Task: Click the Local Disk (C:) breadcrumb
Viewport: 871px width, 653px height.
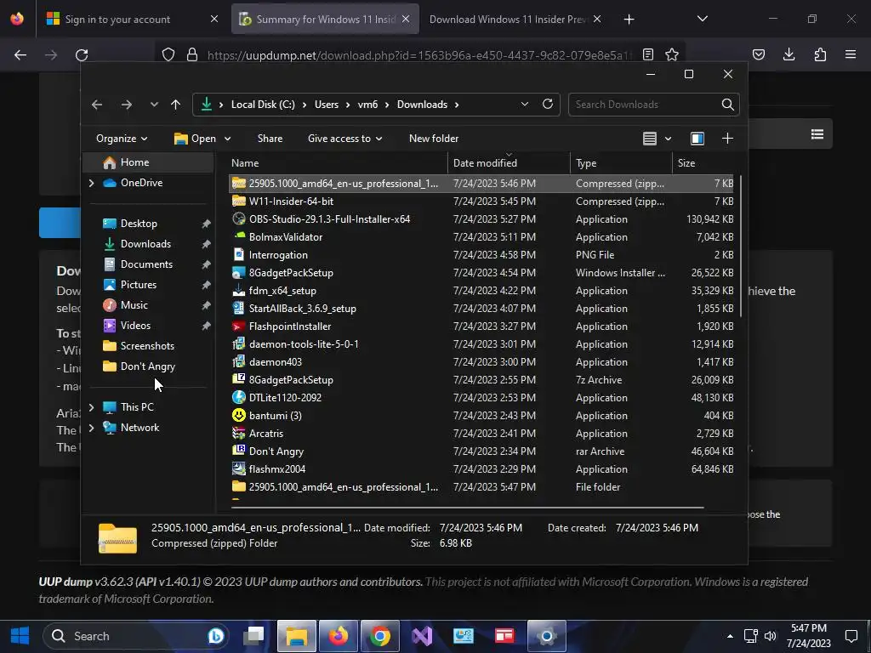Action: (263, 105)
